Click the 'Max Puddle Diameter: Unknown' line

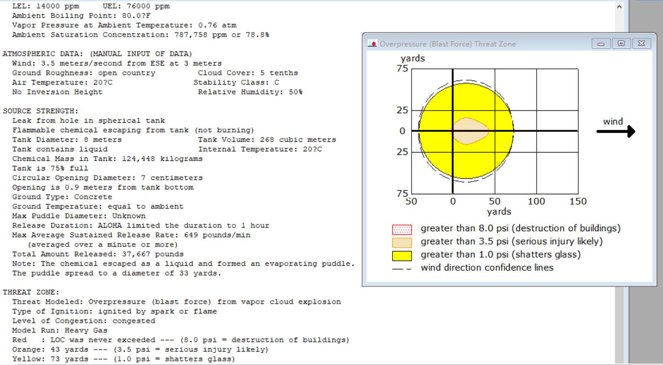coord(79,216)
